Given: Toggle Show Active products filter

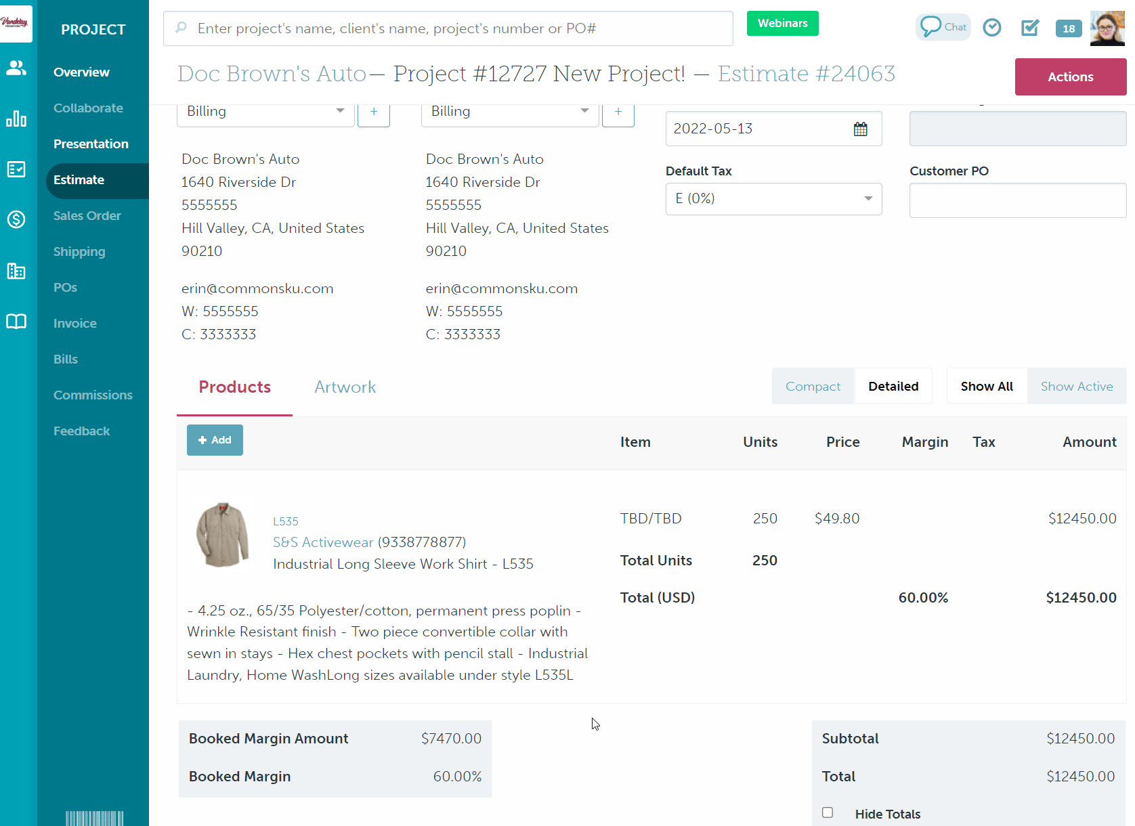Looking at the screenshot, I should coord(1076,387).
